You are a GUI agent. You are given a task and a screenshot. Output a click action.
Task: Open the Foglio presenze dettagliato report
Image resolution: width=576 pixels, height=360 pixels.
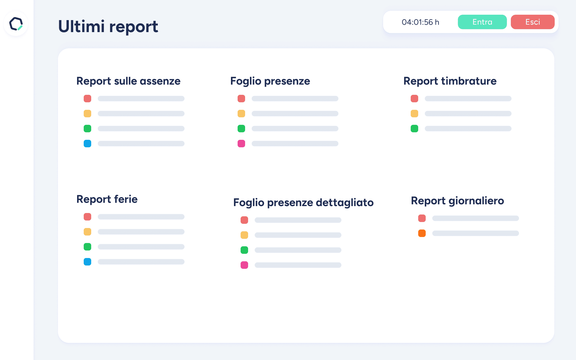303,202
